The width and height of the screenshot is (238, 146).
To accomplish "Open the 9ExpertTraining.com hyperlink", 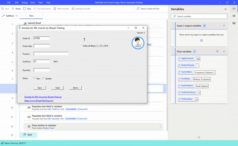I will click(x=39, y=100).
